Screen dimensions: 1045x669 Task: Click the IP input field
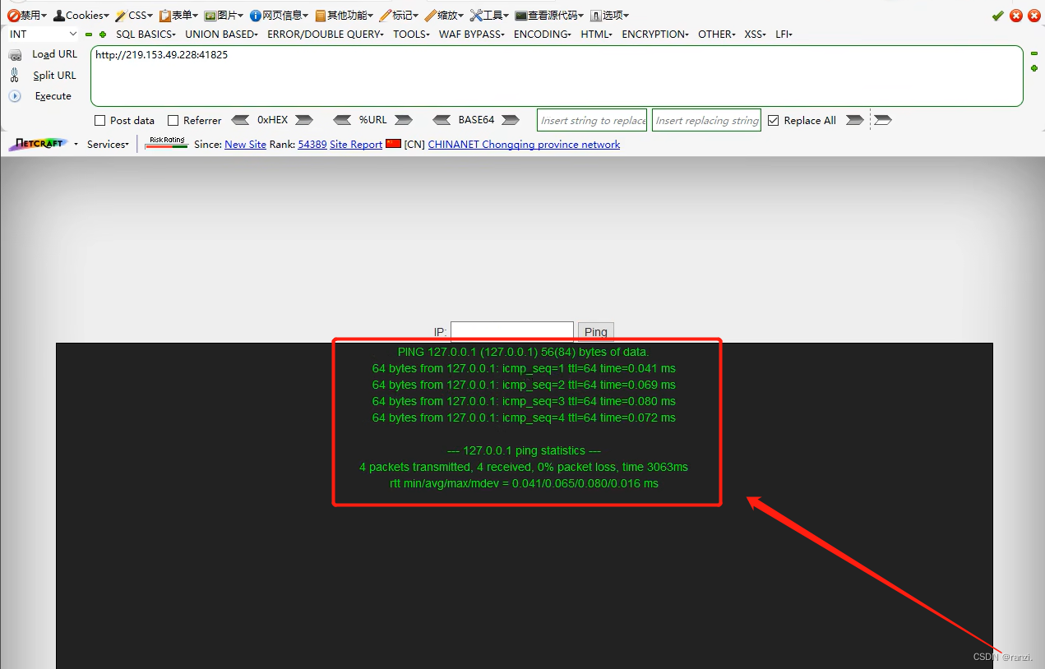512,331
